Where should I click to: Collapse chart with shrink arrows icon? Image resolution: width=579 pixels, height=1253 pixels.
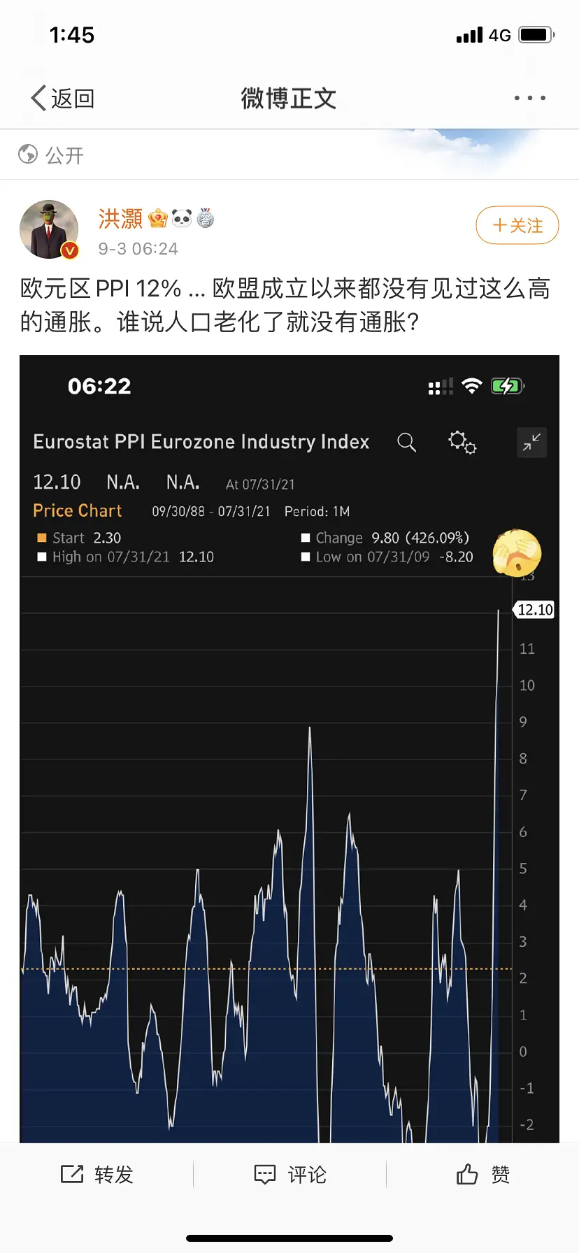(531, 442)
